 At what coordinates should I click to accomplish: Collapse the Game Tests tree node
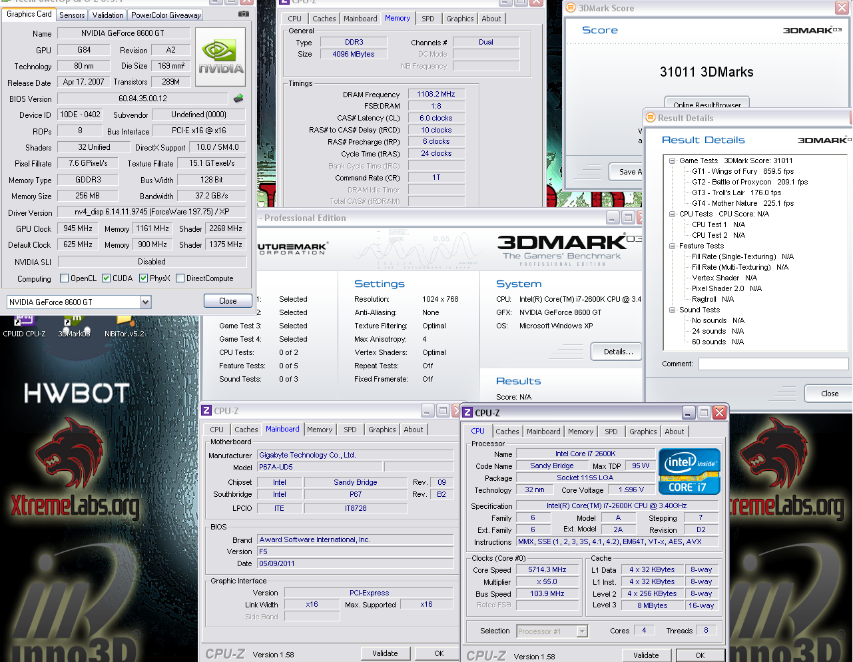pos(672,161)
